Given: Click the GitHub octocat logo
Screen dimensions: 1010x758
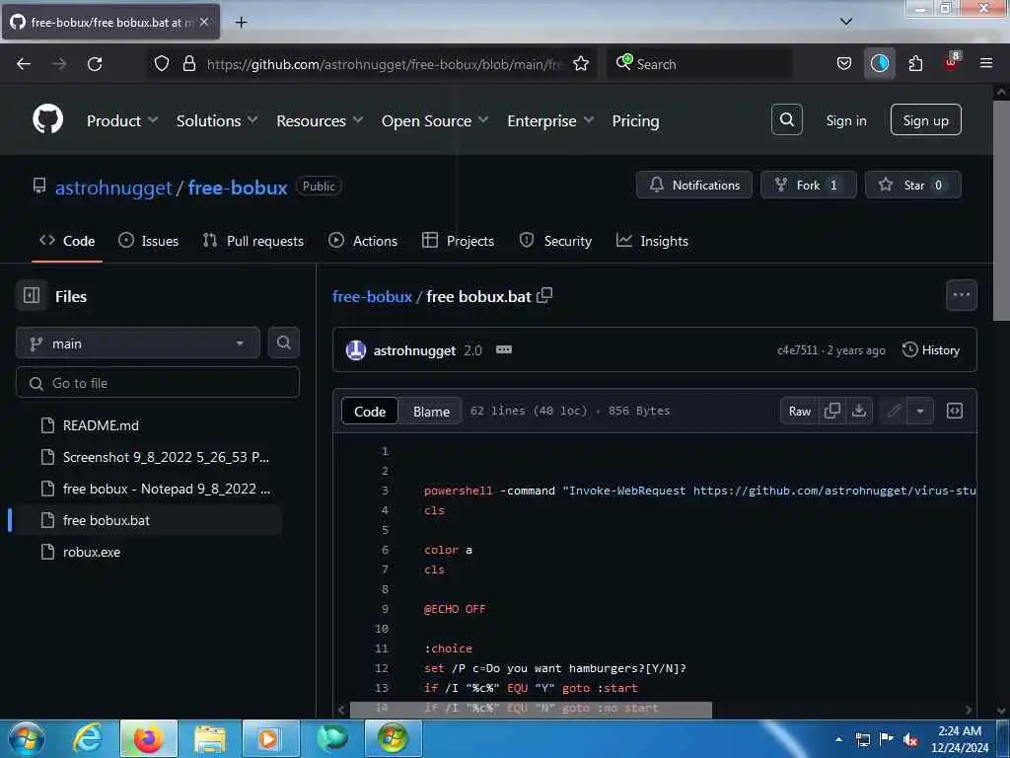Looking at the screenshot, I should pyautogui.click(x=47, y=119).
